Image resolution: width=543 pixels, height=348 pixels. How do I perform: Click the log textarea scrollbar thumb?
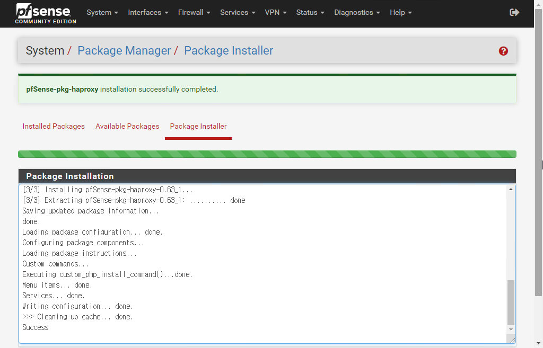pos(511,302)
